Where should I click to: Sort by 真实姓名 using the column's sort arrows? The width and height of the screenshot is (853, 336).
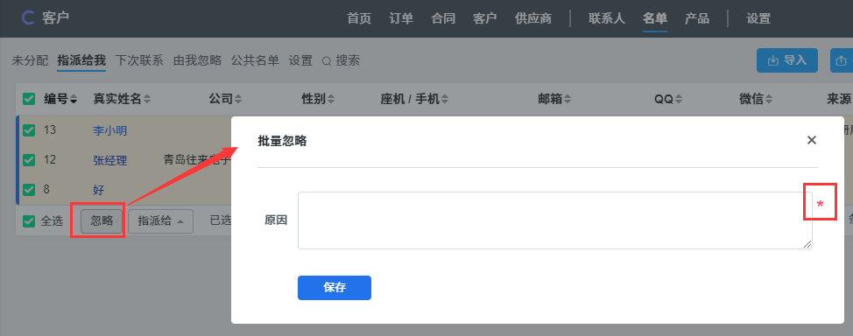click(x=147, y=100)
